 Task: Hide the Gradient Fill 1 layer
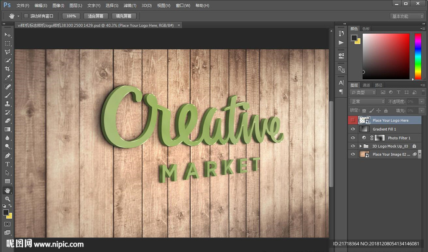(x=353, y=129)
